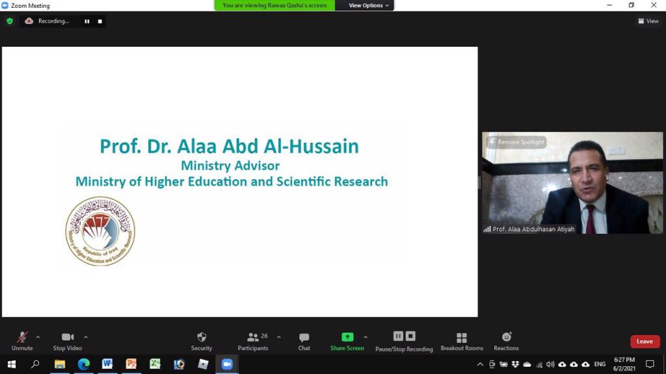
Task: Leave the meeting
Action: click(x=645, y=342)
